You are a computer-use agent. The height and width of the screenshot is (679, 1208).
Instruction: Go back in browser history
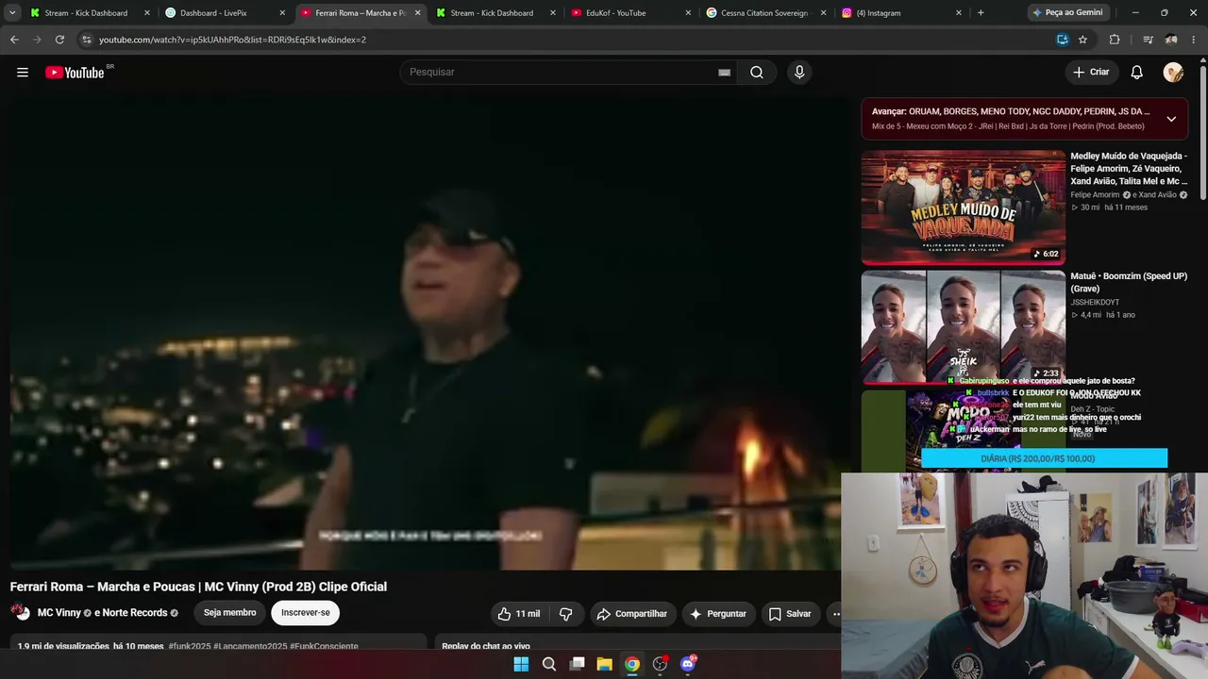(14, 40)
